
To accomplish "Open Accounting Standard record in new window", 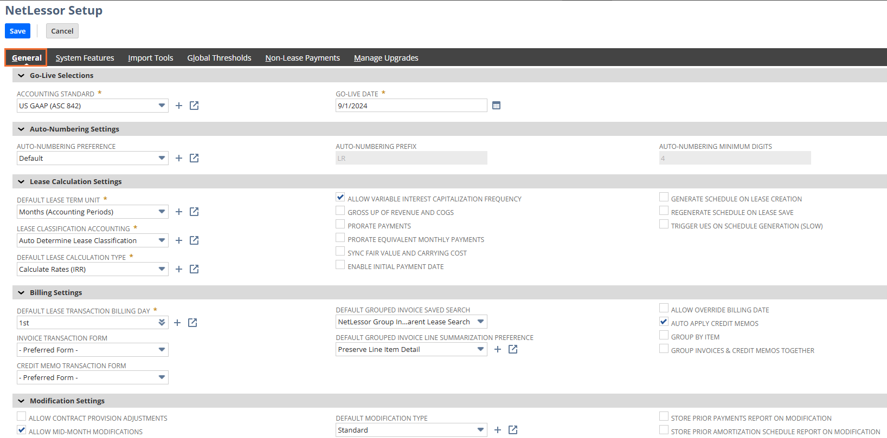I will pyautogui.click(x=194, y=106).
